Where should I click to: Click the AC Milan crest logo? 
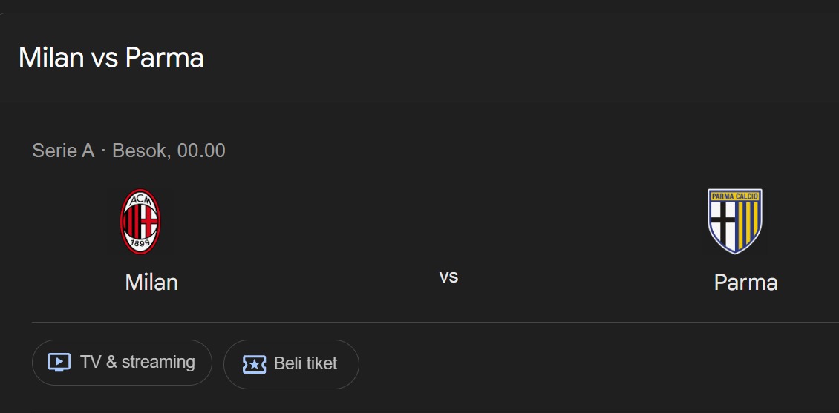[140, 222]
